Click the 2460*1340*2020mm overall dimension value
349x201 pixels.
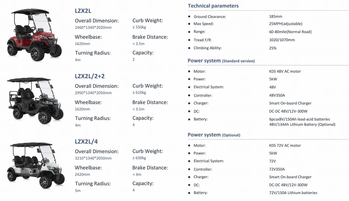click(x=93, y=27)
